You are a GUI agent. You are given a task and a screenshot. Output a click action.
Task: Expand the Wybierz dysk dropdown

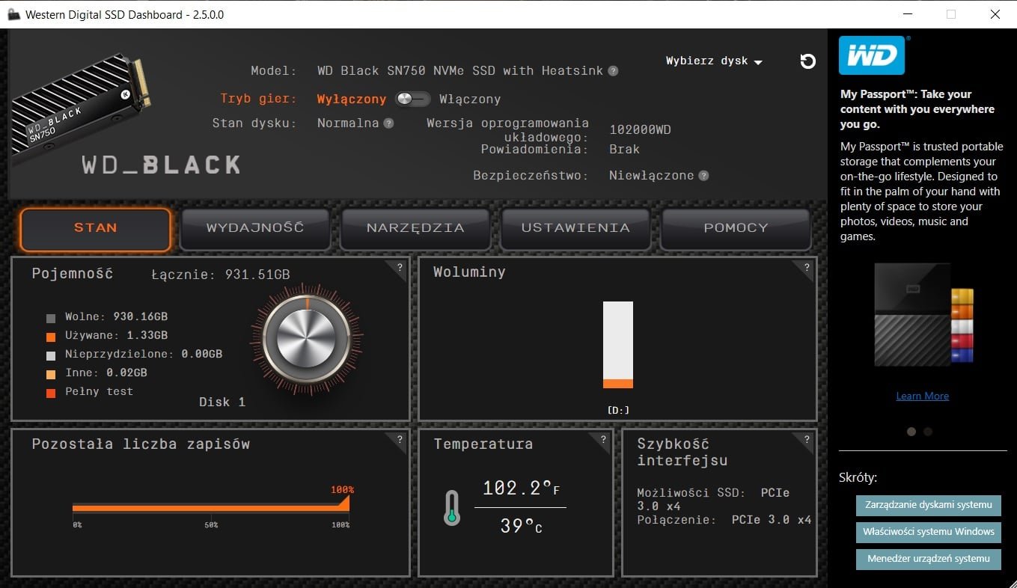(x=714, y=61)
